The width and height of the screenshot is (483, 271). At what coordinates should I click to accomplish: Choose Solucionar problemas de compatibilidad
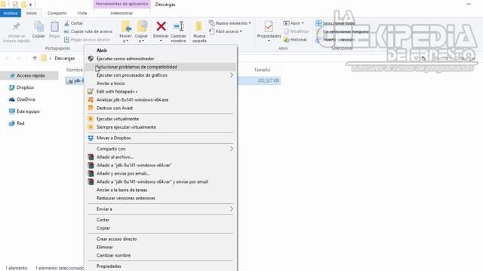tap(161, 67)
